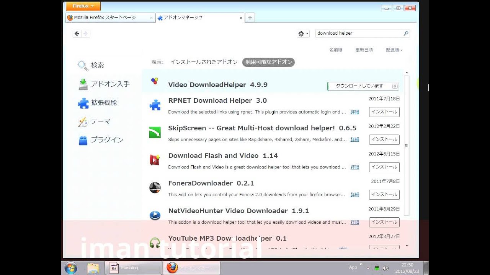Viewport: 490px width, 275px height.
Task: Open the gear tools dropdown for add-ons
Action: coord(303,34)
